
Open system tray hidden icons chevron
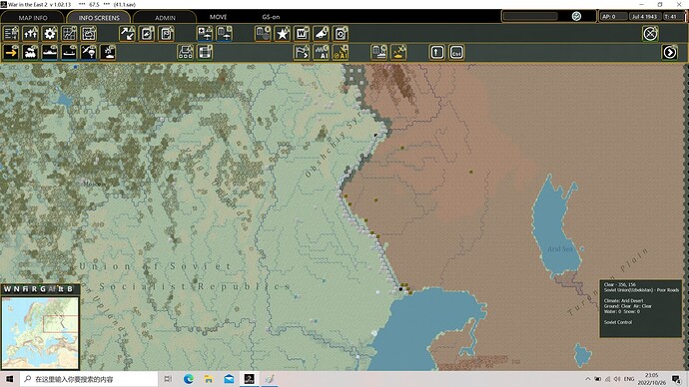tap(587, 379)
